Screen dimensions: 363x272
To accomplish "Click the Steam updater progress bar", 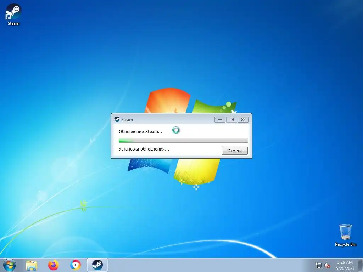I will (183, 140).
